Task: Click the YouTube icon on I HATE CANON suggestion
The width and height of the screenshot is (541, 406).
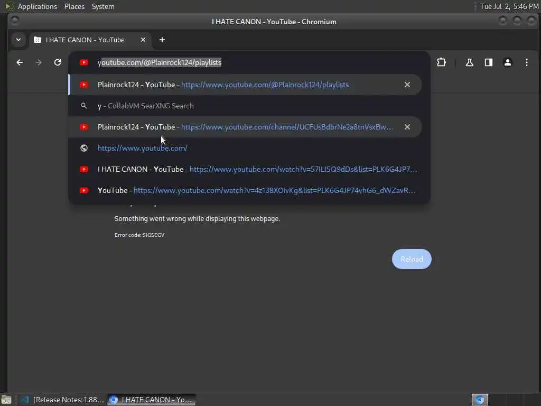Action: coord(84,169)
